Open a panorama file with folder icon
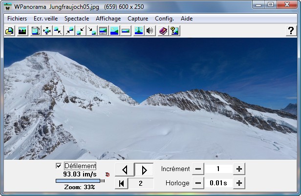Viewport: 301px width, 196px height. [x=9, y=31]
